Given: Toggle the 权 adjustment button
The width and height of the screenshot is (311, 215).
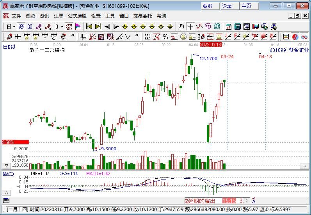Looking at the screenshot, I should (69, 27).
